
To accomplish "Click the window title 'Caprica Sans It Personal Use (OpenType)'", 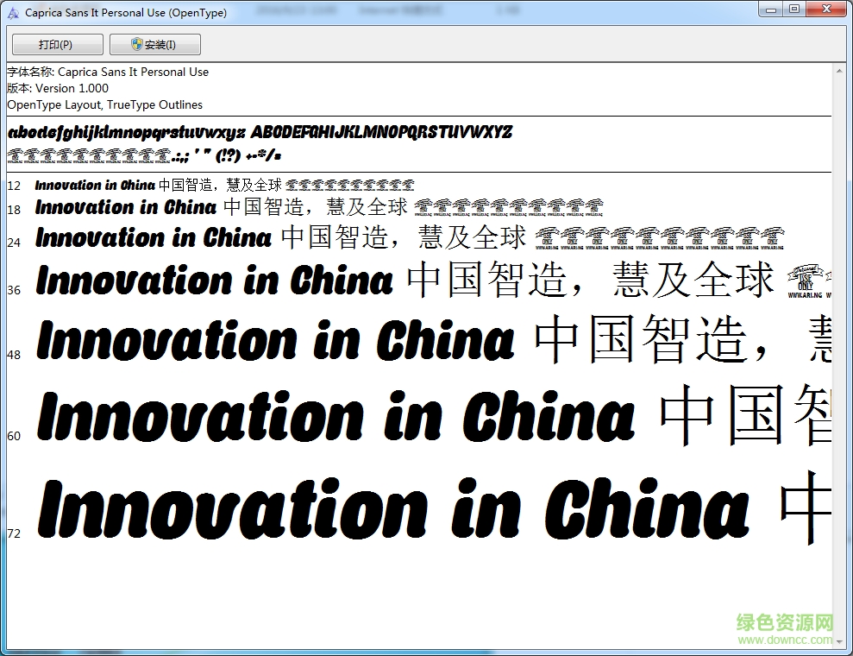I will (126, 13).
